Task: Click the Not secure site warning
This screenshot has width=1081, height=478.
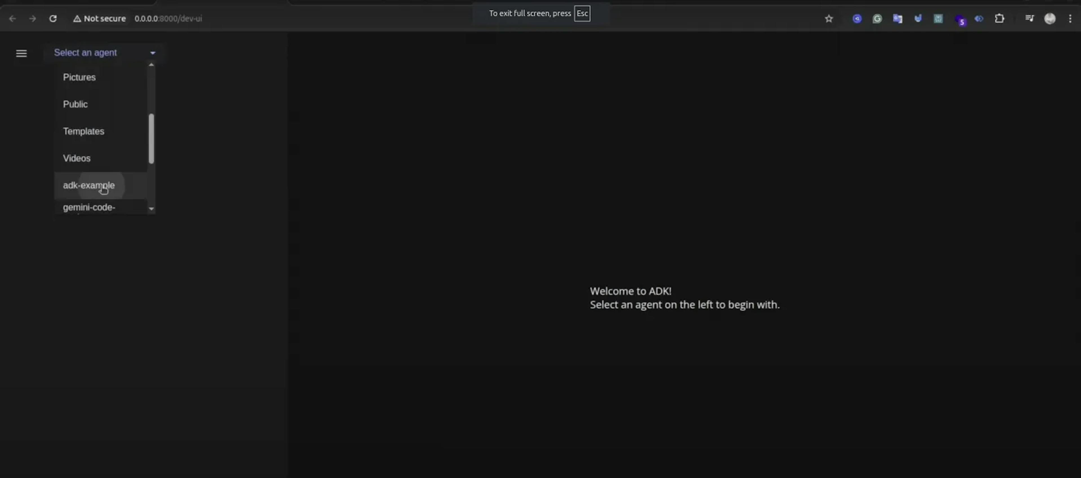Action: click(99, 19)
